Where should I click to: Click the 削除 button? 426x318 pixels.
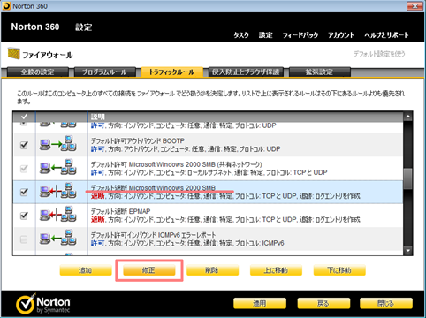click(212, 270)
